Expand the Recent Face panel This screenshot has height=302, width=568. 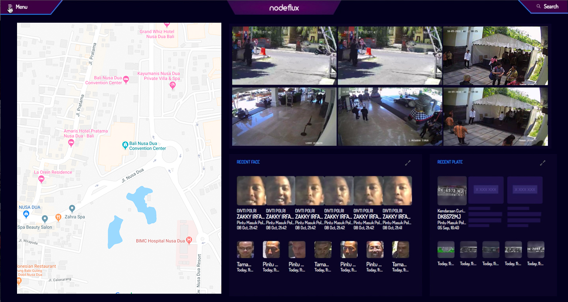408,163
